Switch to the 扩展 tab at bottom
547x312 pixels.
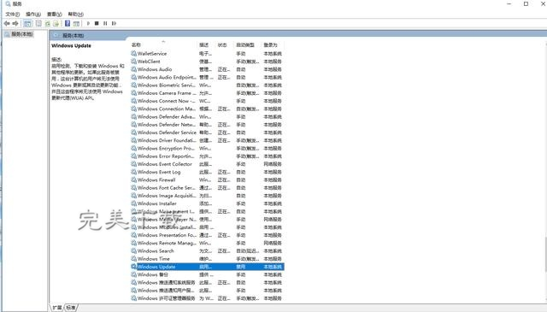(x=57, y=308)
